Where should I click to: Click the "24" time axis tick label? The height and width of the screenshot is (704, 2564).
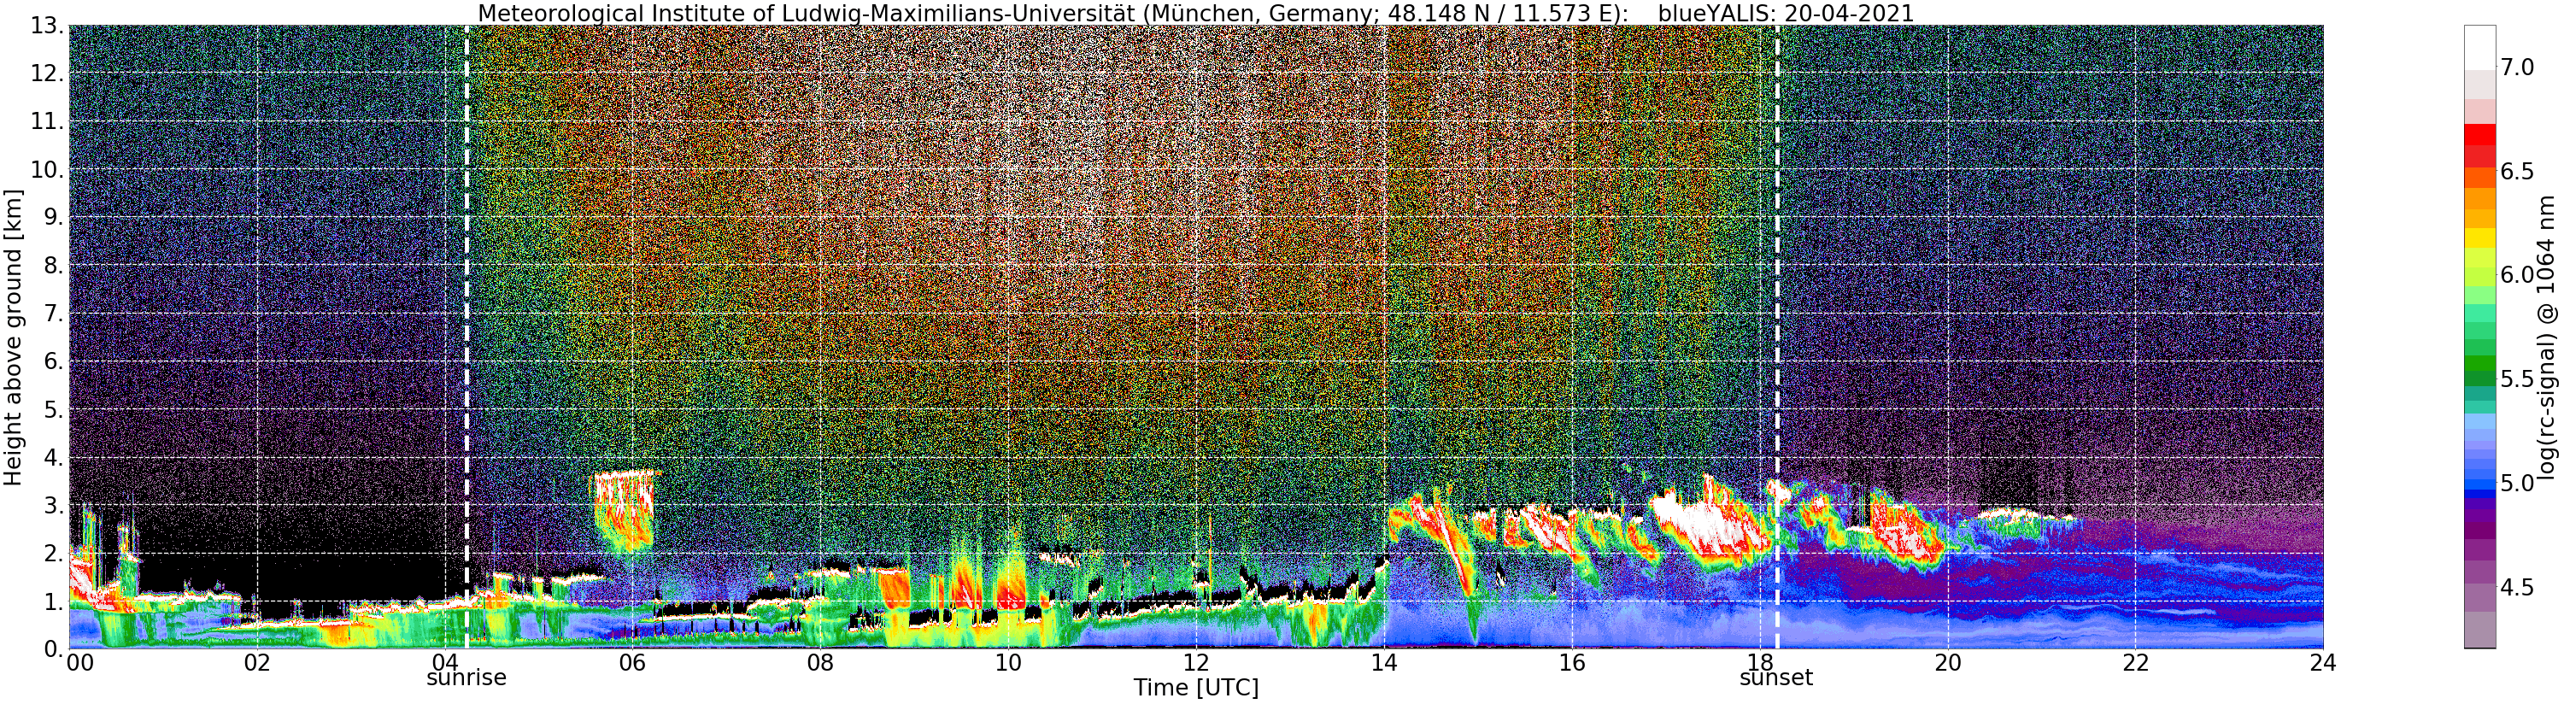click(x=2322, y=663)
